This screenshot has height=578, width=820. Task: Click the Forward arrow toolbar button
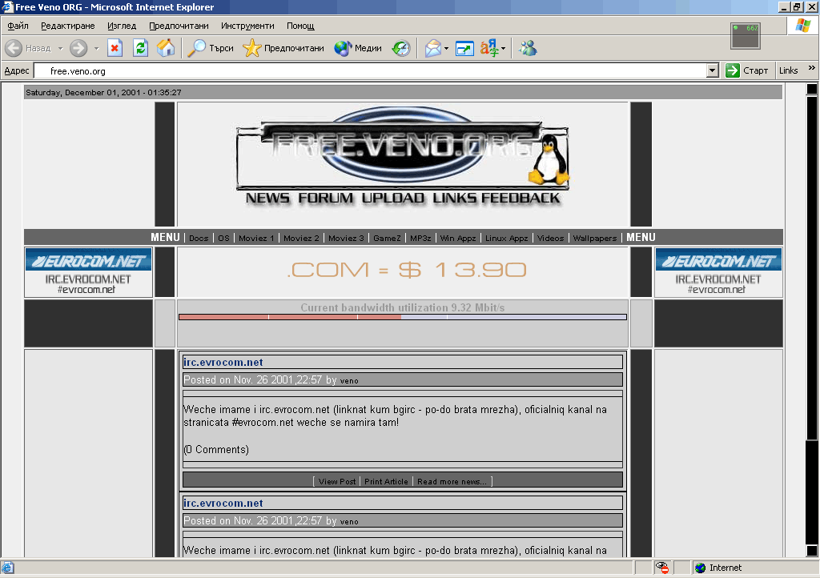78,48
